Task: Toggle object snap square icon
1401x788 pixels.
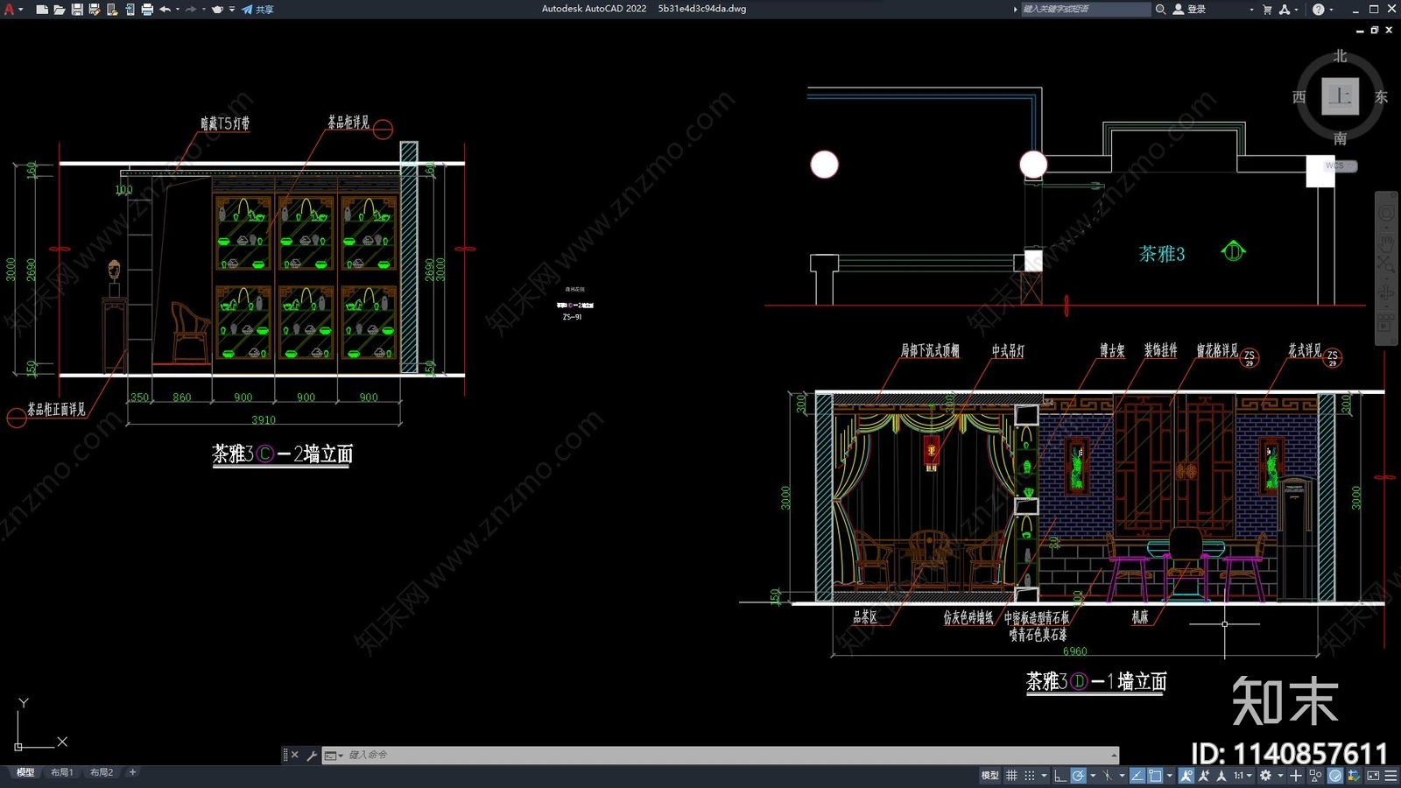Action: point(1155,776)
